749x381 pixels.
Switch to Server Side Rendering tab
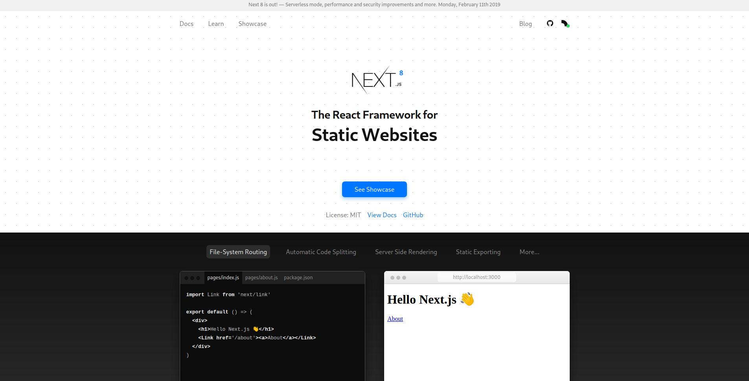406,252
